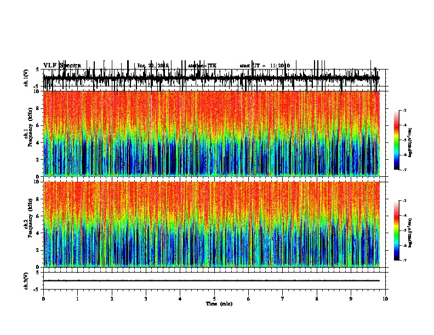Click the 3 minute tick label
Screen dimensions: 434x335
[146, 299]
